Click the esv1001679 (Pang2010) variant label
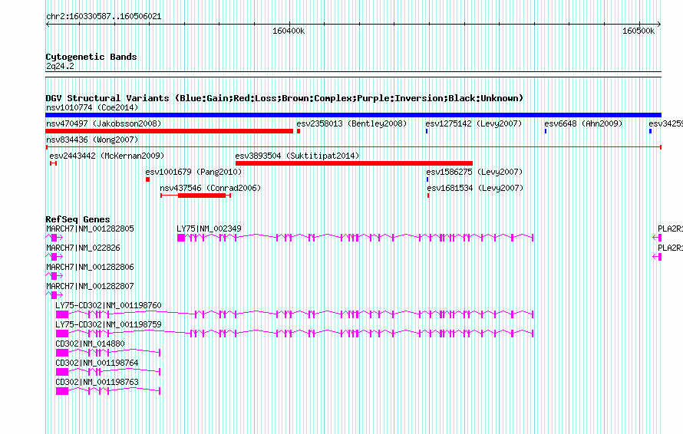 click(x=193, y=172)
